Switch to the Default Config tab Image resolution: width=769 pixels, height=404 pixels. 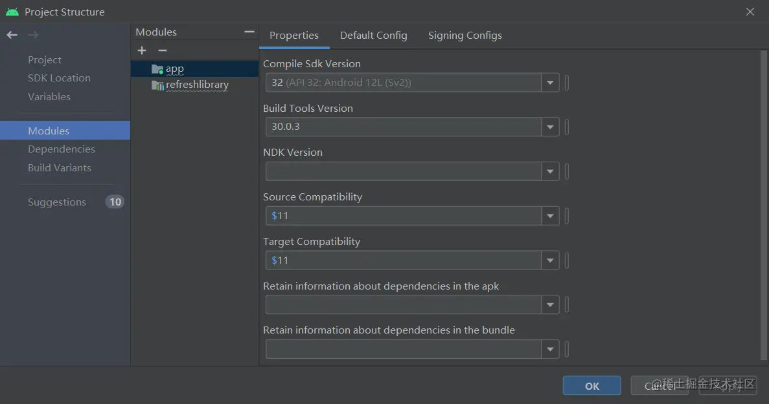point(374,36)
